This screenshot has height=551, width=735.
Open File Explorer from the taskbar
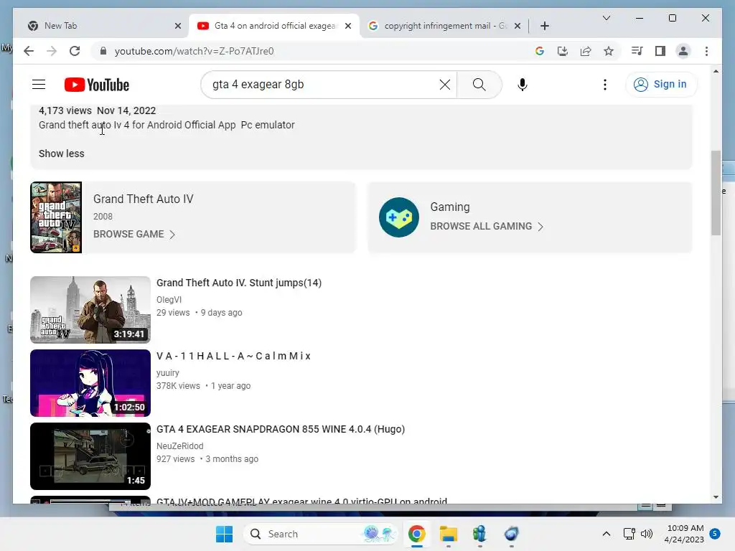(448, 534)
